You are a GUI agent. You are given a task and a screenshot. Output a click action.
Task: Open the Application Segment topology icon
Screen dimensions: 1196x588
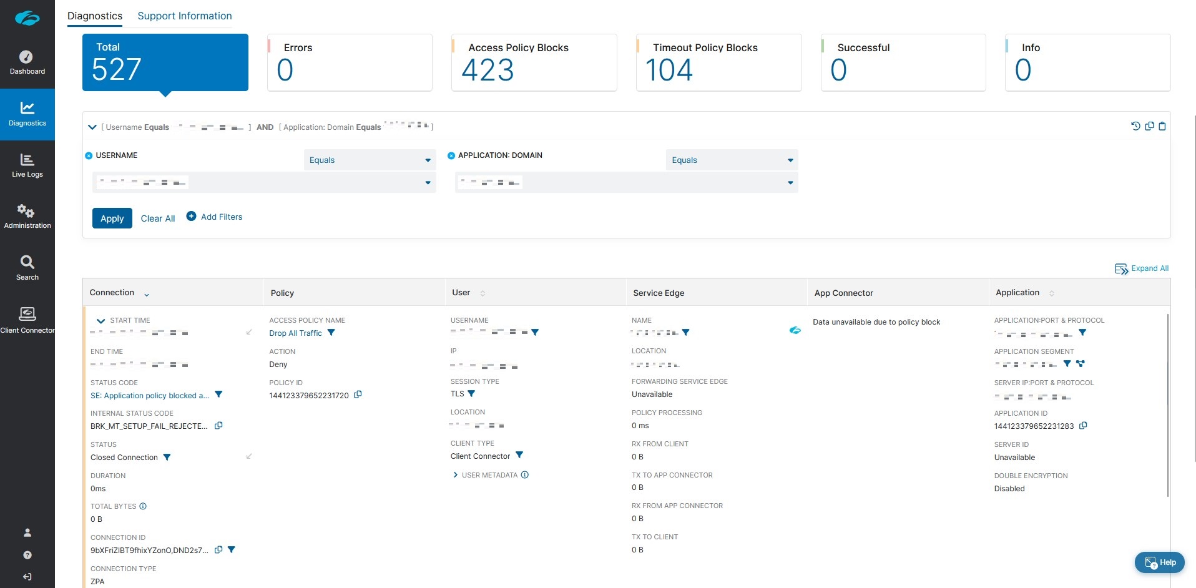(x=1081, y=363)
